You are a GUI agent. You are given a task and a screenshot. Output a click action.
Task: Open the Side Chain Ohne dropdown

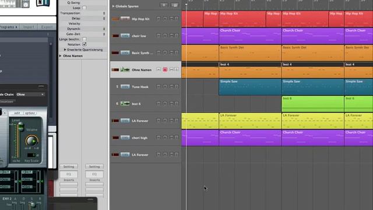30,94
